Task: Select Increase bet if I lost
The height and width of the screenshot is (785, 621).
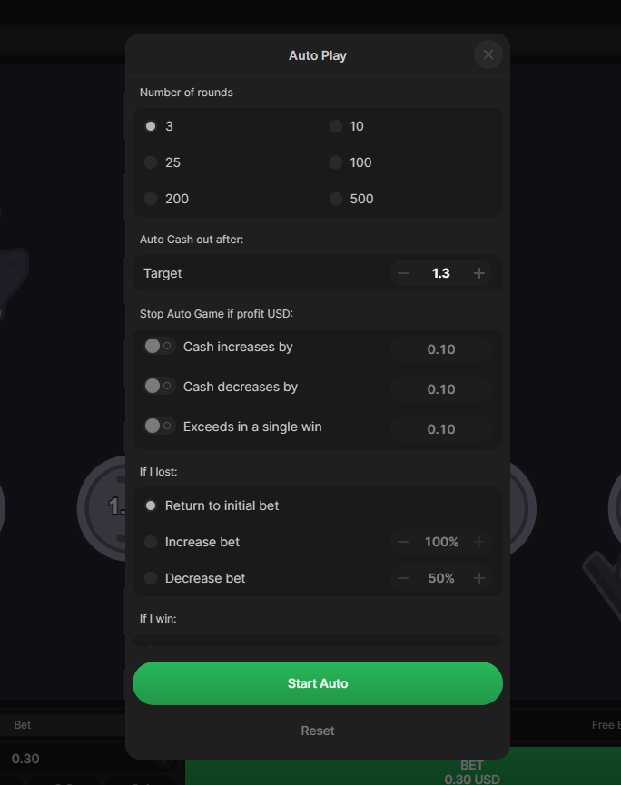Action: 151,542
